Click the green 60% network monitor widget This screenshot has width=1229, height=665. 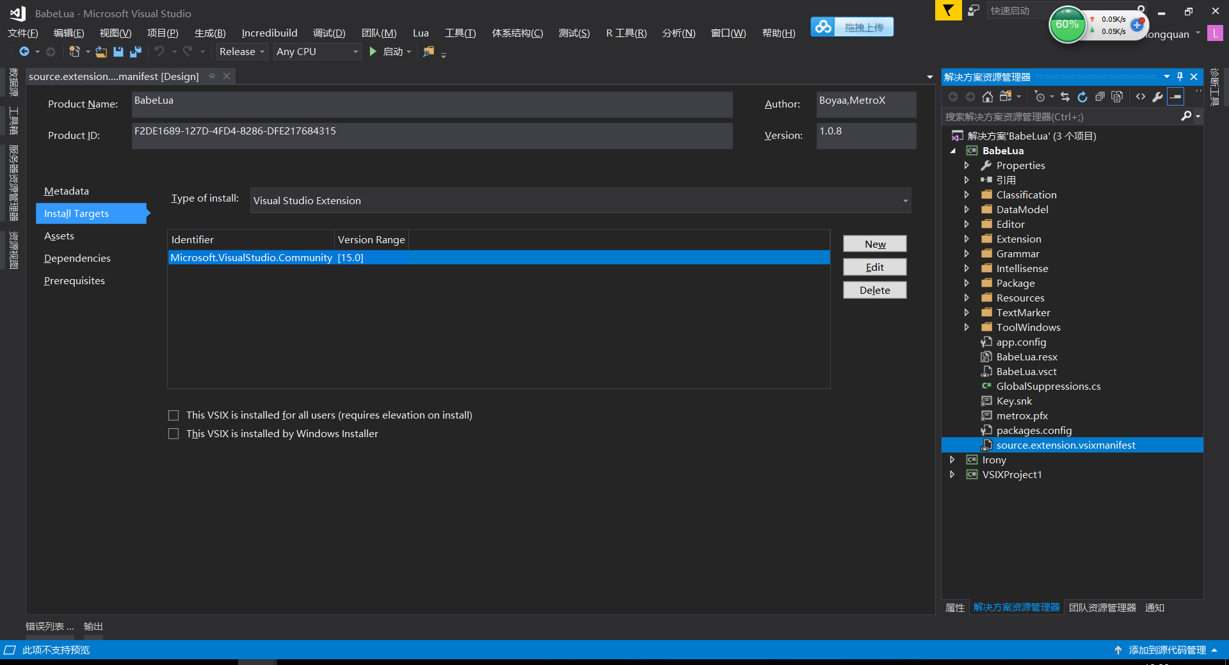click(x=1067, y=24)
